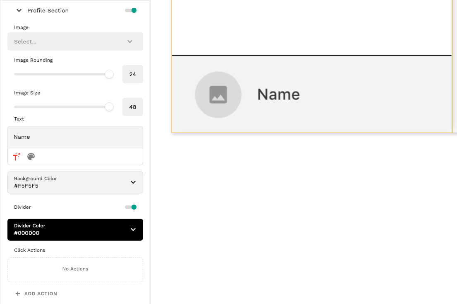The width and height of the screenshot is (457, 304).
Task: Click the Name text input field
Action: click(75, 137)
